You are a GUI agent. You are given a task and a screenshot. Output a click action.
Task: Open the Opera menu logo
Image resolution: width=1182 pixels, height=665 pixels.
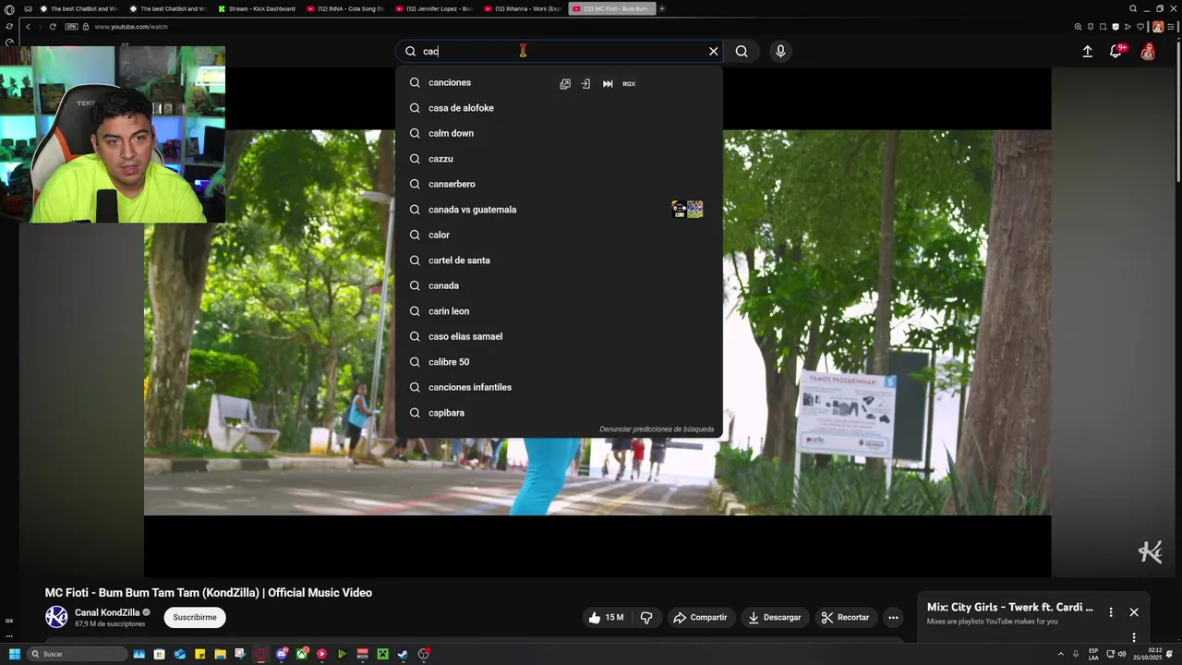coord(9,9)
